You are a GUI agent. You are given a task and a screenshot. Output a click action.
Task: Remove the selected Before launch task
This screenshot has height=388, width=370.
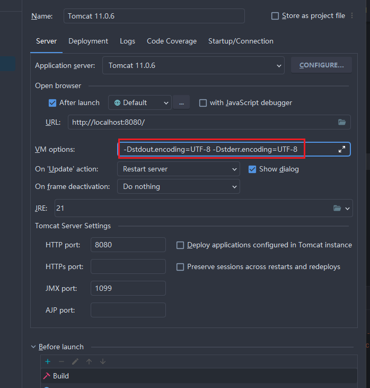pos(61,361)
